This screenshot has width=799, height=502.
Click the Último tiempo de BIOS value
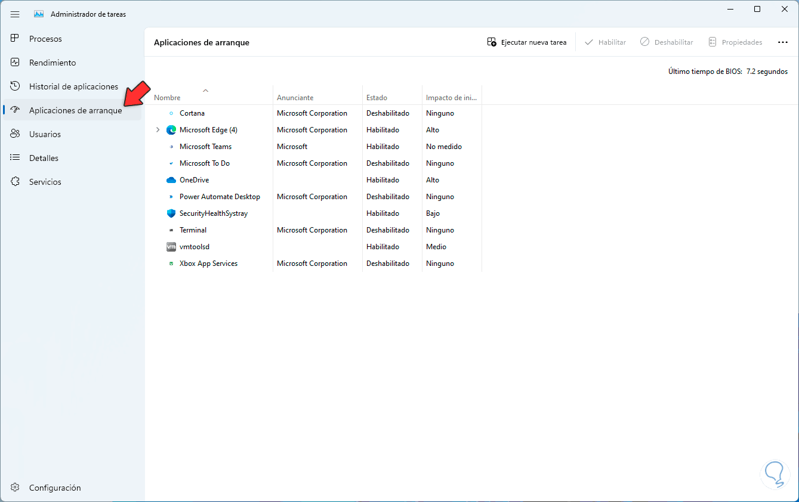click(767, 72)
